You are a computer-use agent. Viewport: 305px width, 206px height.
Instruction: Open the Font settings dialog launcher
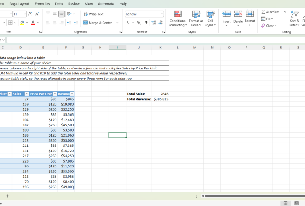(x=40, y=32)
